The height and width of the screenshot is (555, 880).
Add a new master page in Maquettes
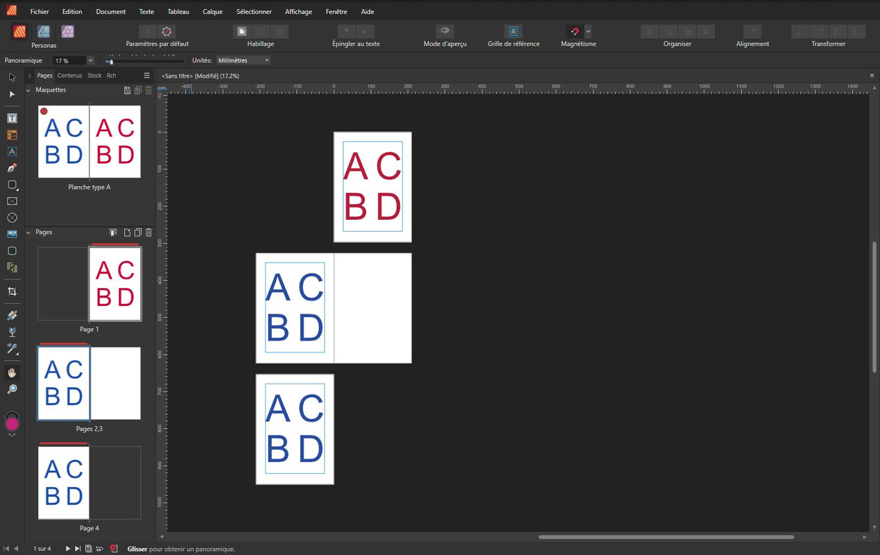(x=127, y=90)
